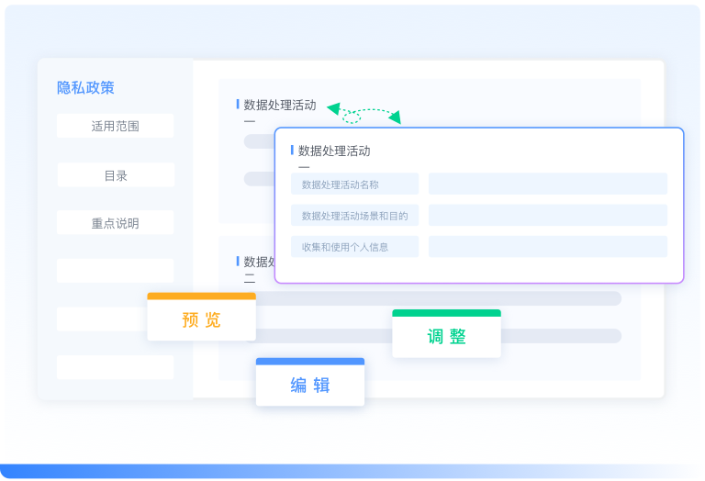Click the 调整 card
Viewport: 705px width, 481px height.
(x=446, y=333)
